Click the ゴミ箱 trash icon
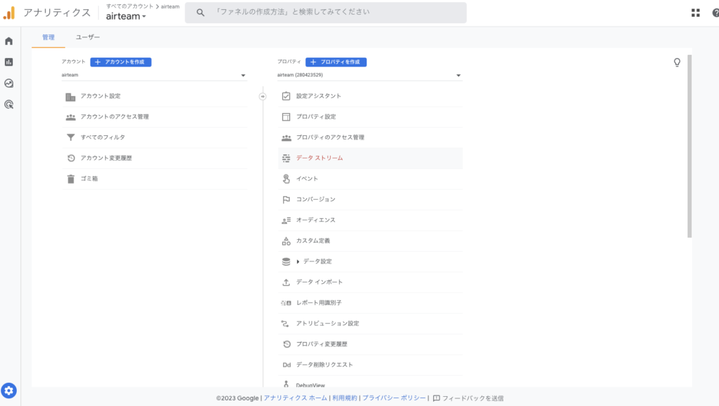This screenshot has width=719, height=406. coord(71,179)
